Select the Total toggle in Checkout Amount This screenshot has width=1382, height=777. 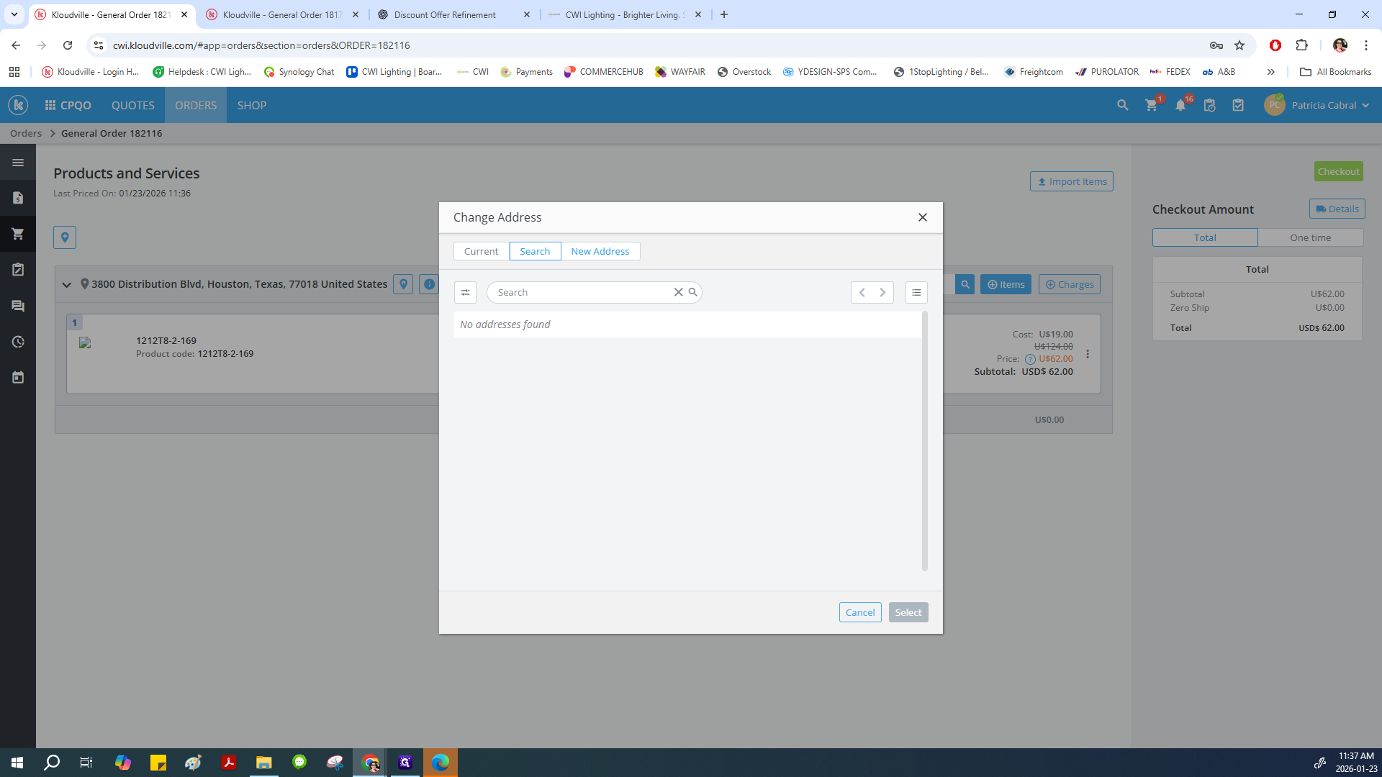pos(1205,237)
